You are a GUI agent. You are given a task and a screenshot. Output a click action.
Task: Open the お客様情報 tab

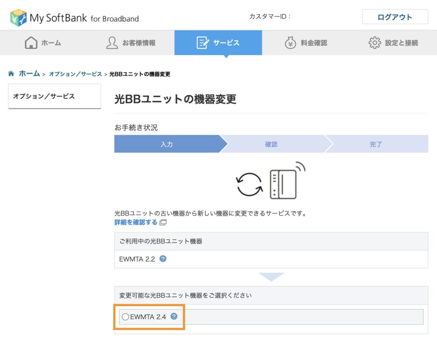pyautogui.click(x=131, y=43)
